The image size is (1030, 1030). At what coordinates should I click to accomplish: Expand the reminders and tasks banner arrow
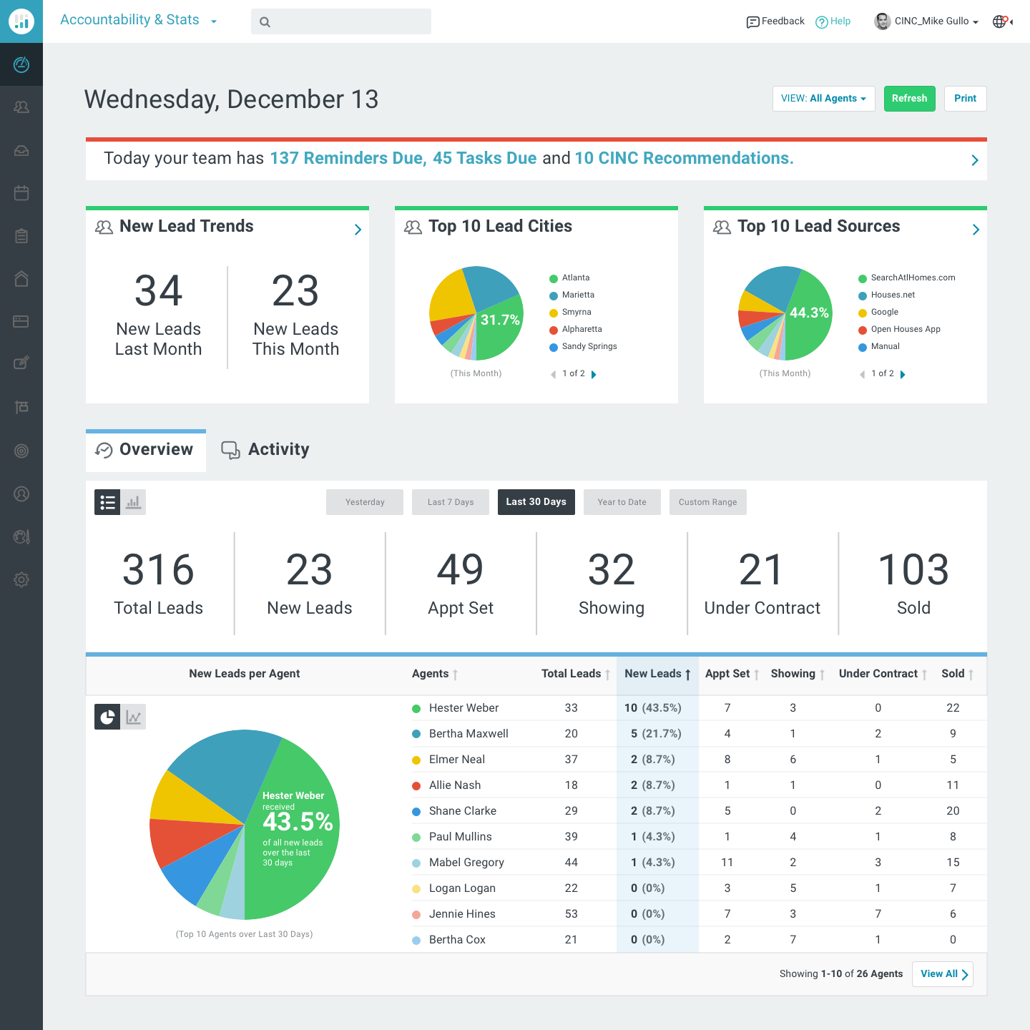975,160
